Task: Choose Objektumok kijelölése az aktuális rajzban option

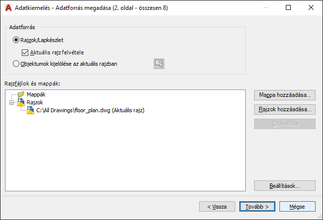Action: [16, 63]
